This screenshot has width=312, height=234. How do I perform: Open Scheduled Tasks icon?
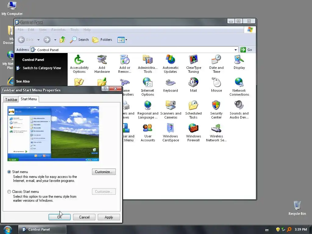[193, 110]
